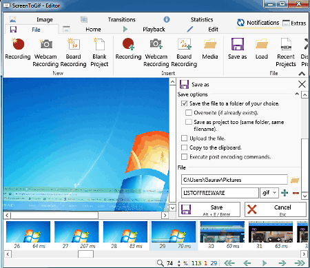
Task: Add a save preset with the green plus
Action: point(285,193)
